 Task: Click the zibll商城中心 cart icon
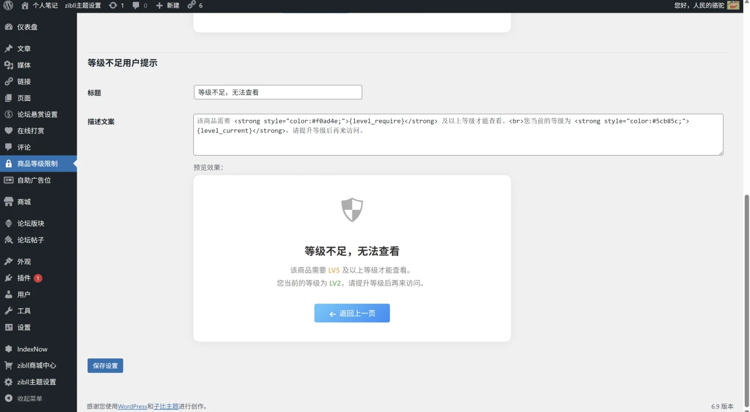tap(10, 365)
